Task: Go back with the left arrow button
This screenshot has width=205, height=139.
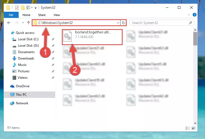Action: tap(9, 23)
